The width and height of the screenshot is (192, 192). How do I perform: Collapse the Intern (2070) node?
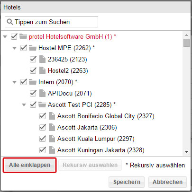pyautogui.click(x=15, y=82)
